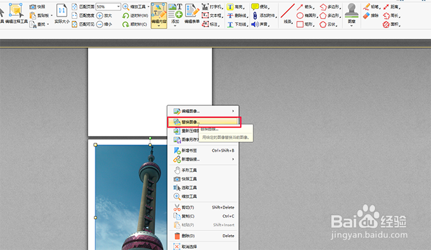Click the 匹配宽度 fit width icon
The image size is (431, 250).
75,15
